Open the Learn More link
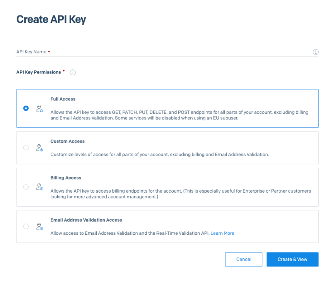 (222, 233)
